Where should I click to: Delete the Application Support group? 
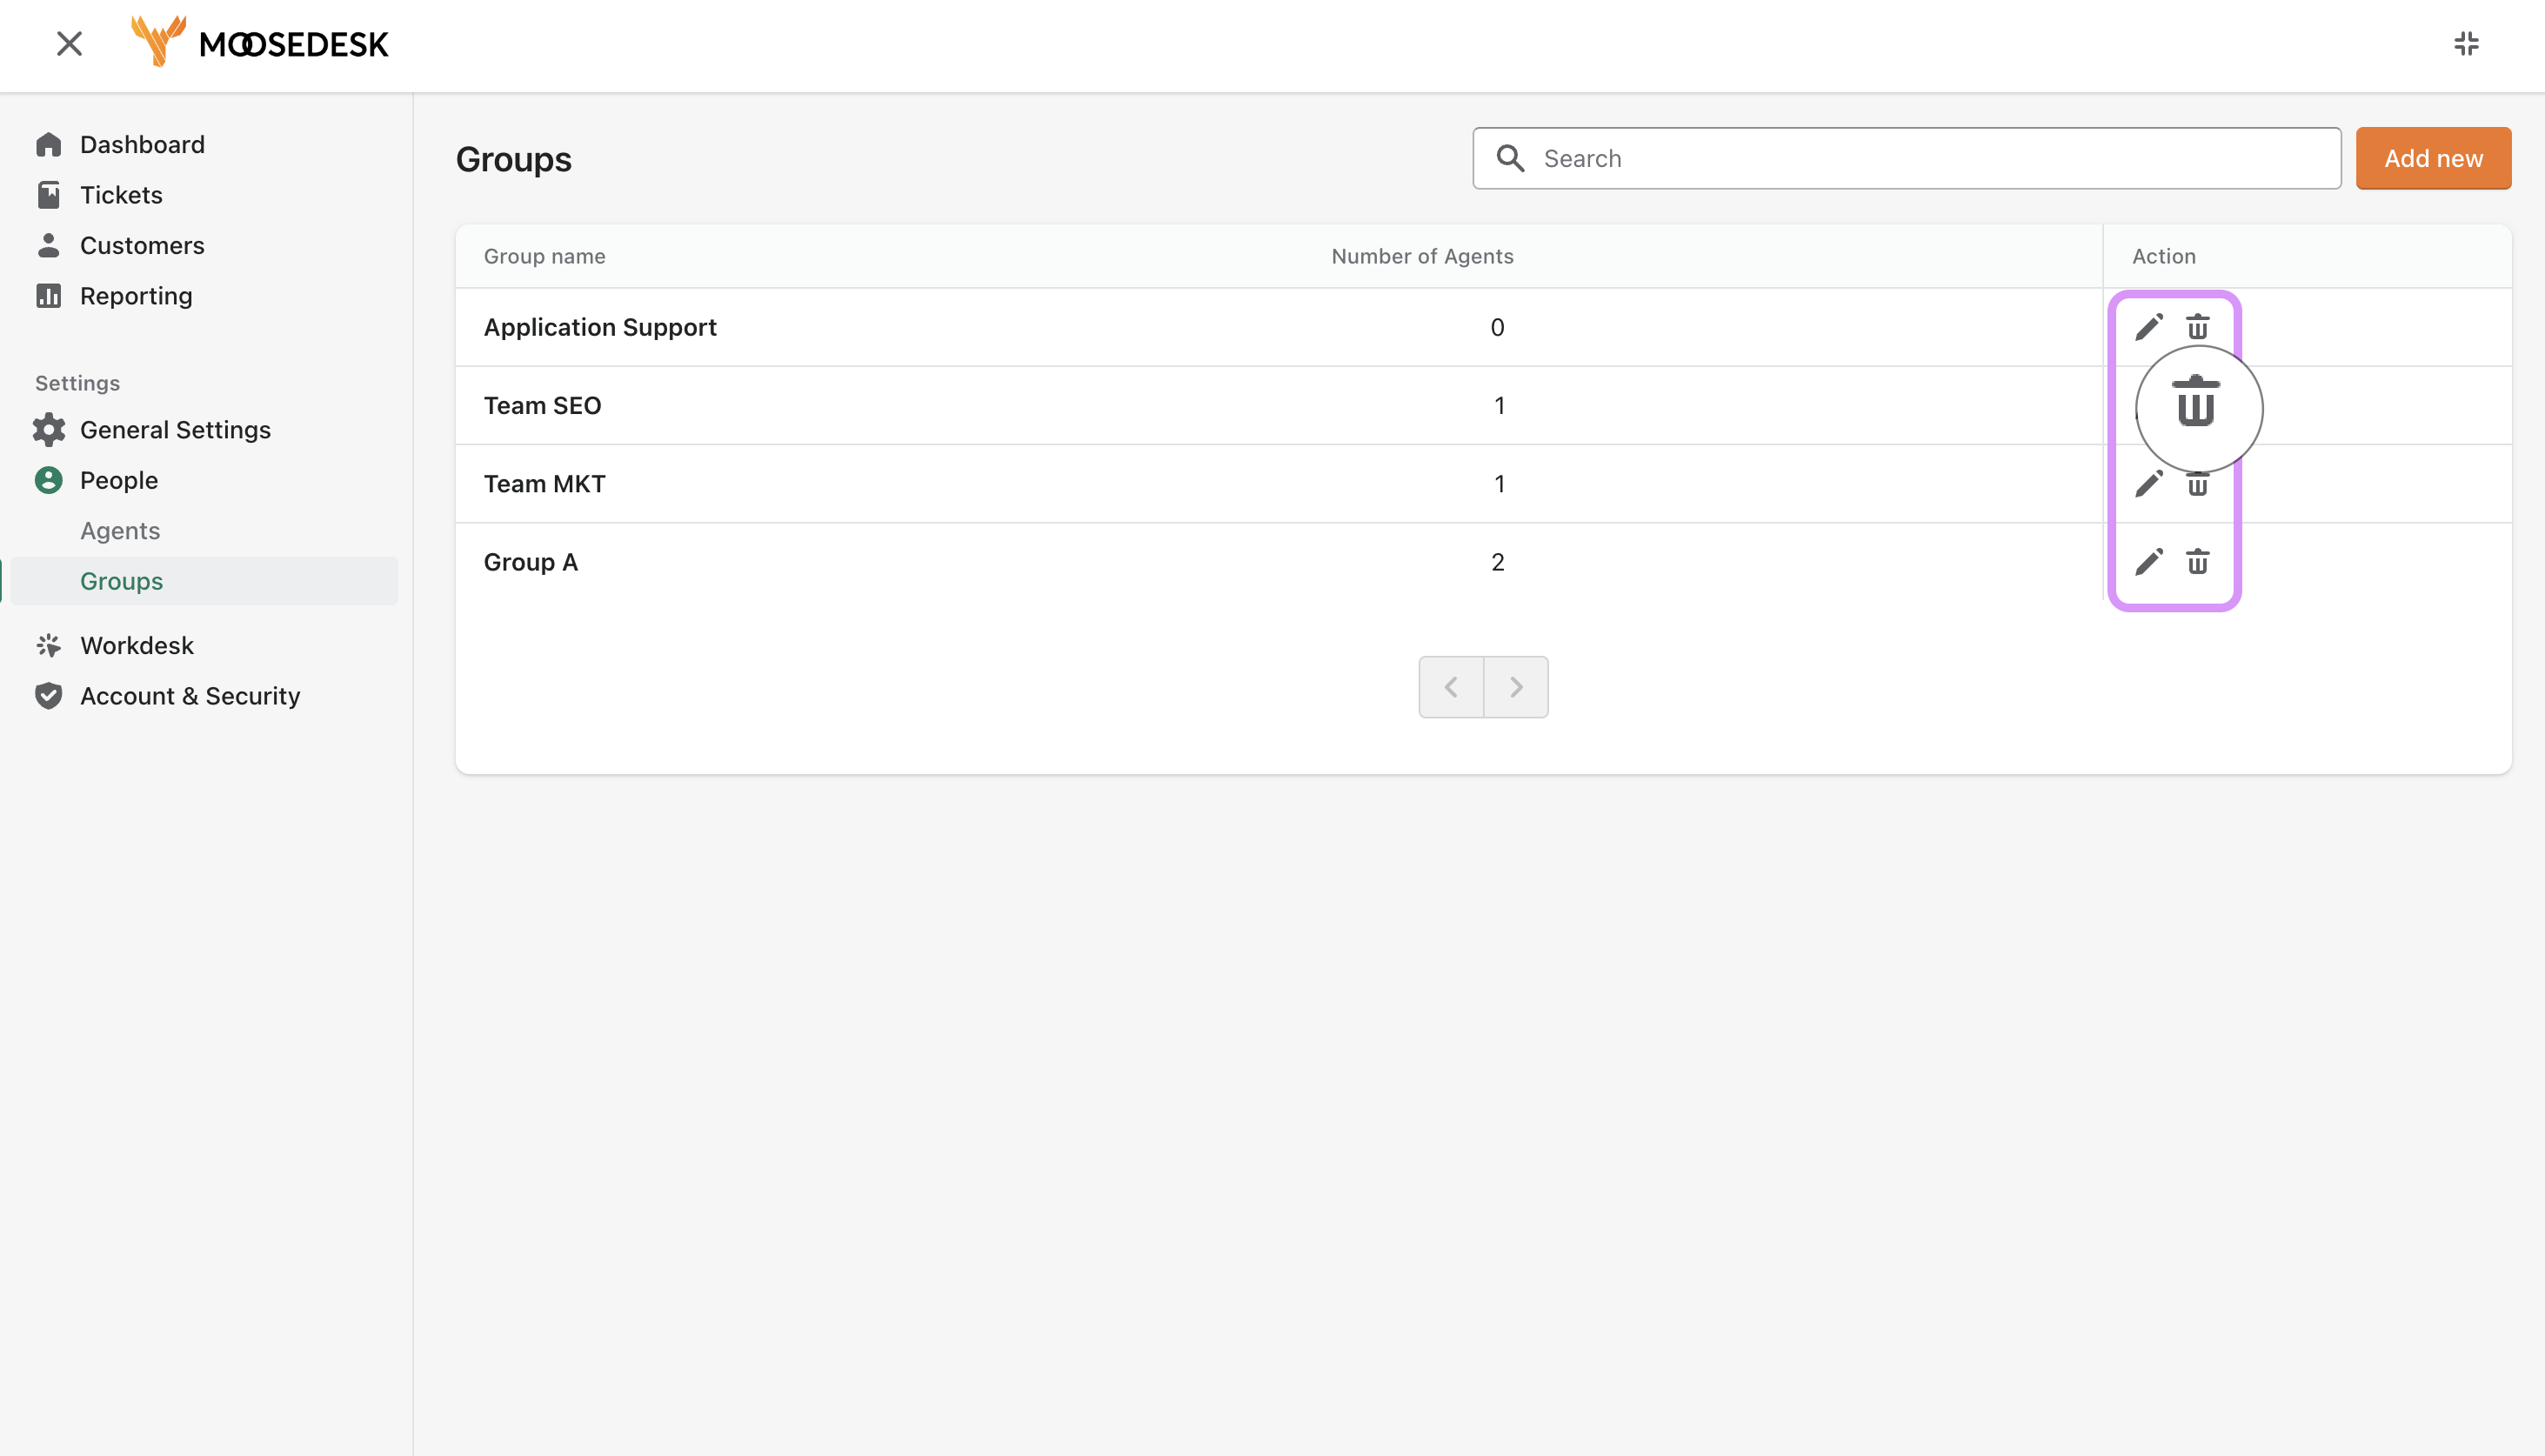coord(2196,328)
